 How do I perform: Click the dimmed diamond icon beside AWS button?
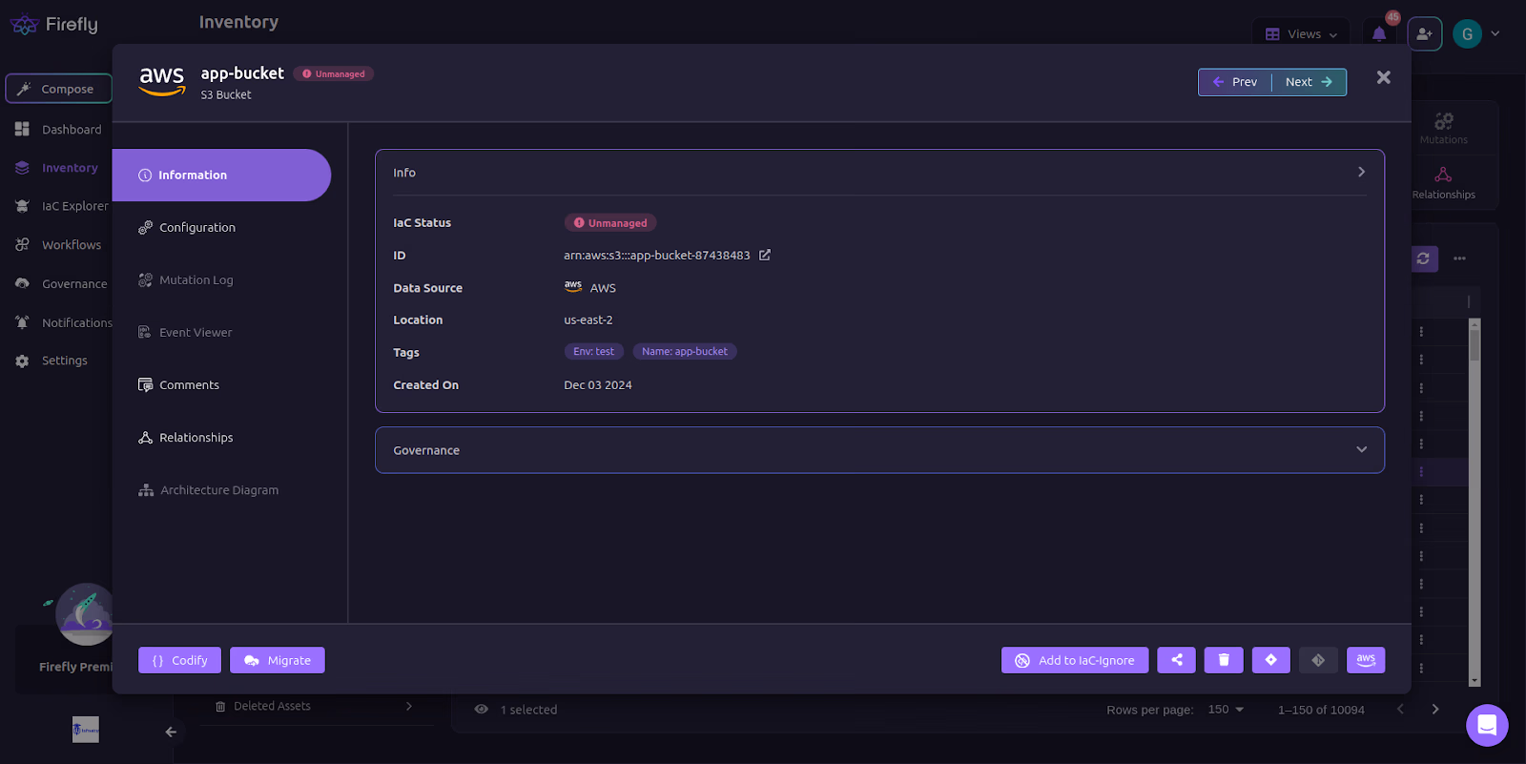(x=1318, y=660)
